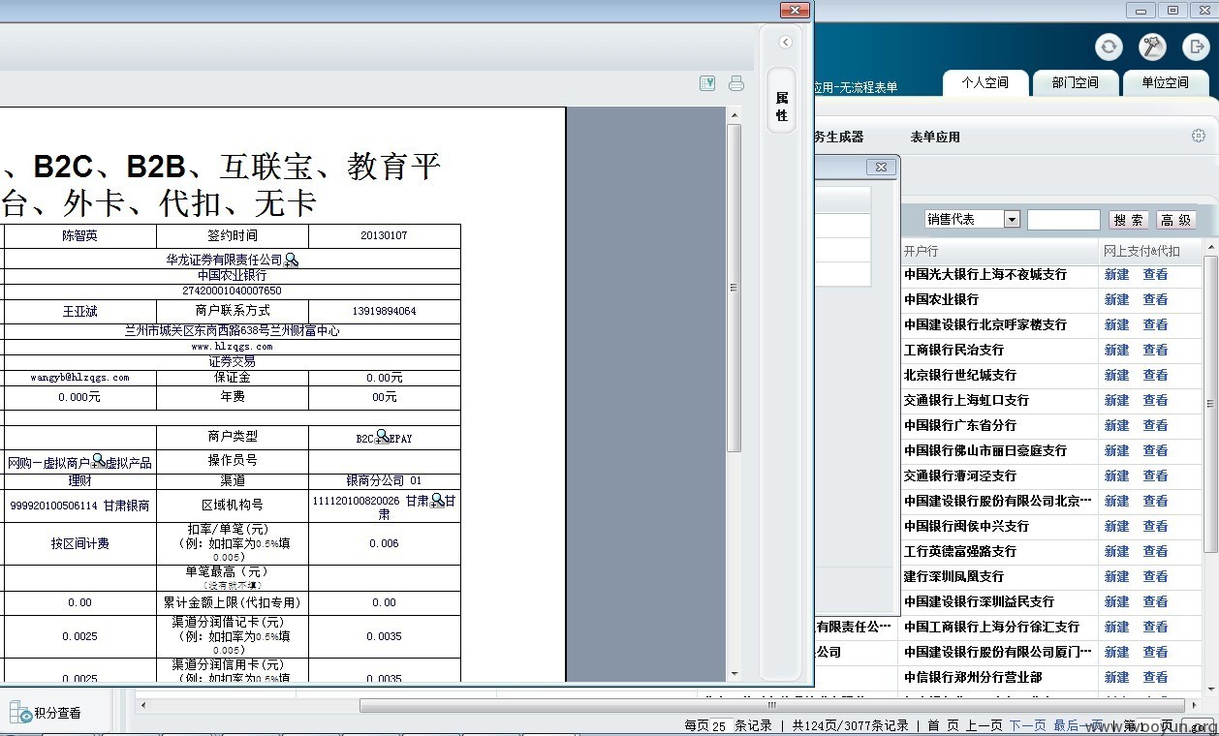Click 查看 in the 交通银行上海虹口支行 row
Viewport: 1219px width, 736px height.
(1155, 400)
